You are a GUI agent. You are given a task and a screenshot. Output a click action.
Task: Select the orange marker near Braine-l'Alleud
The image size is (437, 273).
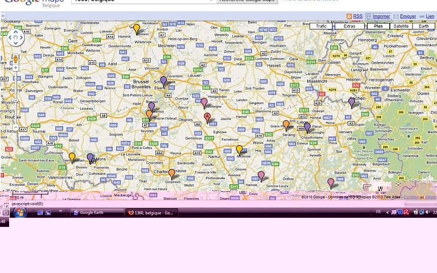point(149,115)
